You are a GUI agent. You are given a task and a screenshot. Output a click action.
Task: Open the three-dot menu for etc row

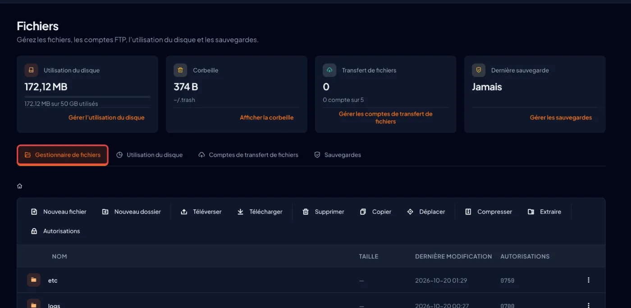tap(588, 280)
